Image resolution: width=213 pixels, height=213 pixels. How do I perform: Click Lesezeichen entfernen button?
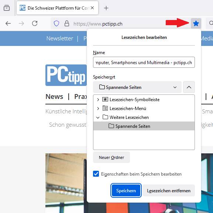coord(169,190)
